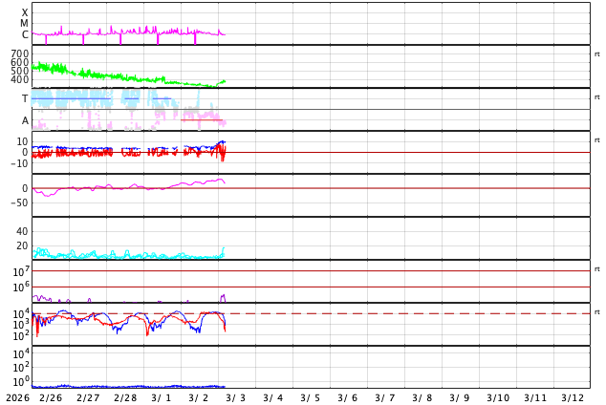Click the 700 y-axis tick label

[x=19, y=54]
